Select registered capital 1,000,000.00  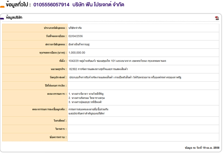tap(77, 53)
